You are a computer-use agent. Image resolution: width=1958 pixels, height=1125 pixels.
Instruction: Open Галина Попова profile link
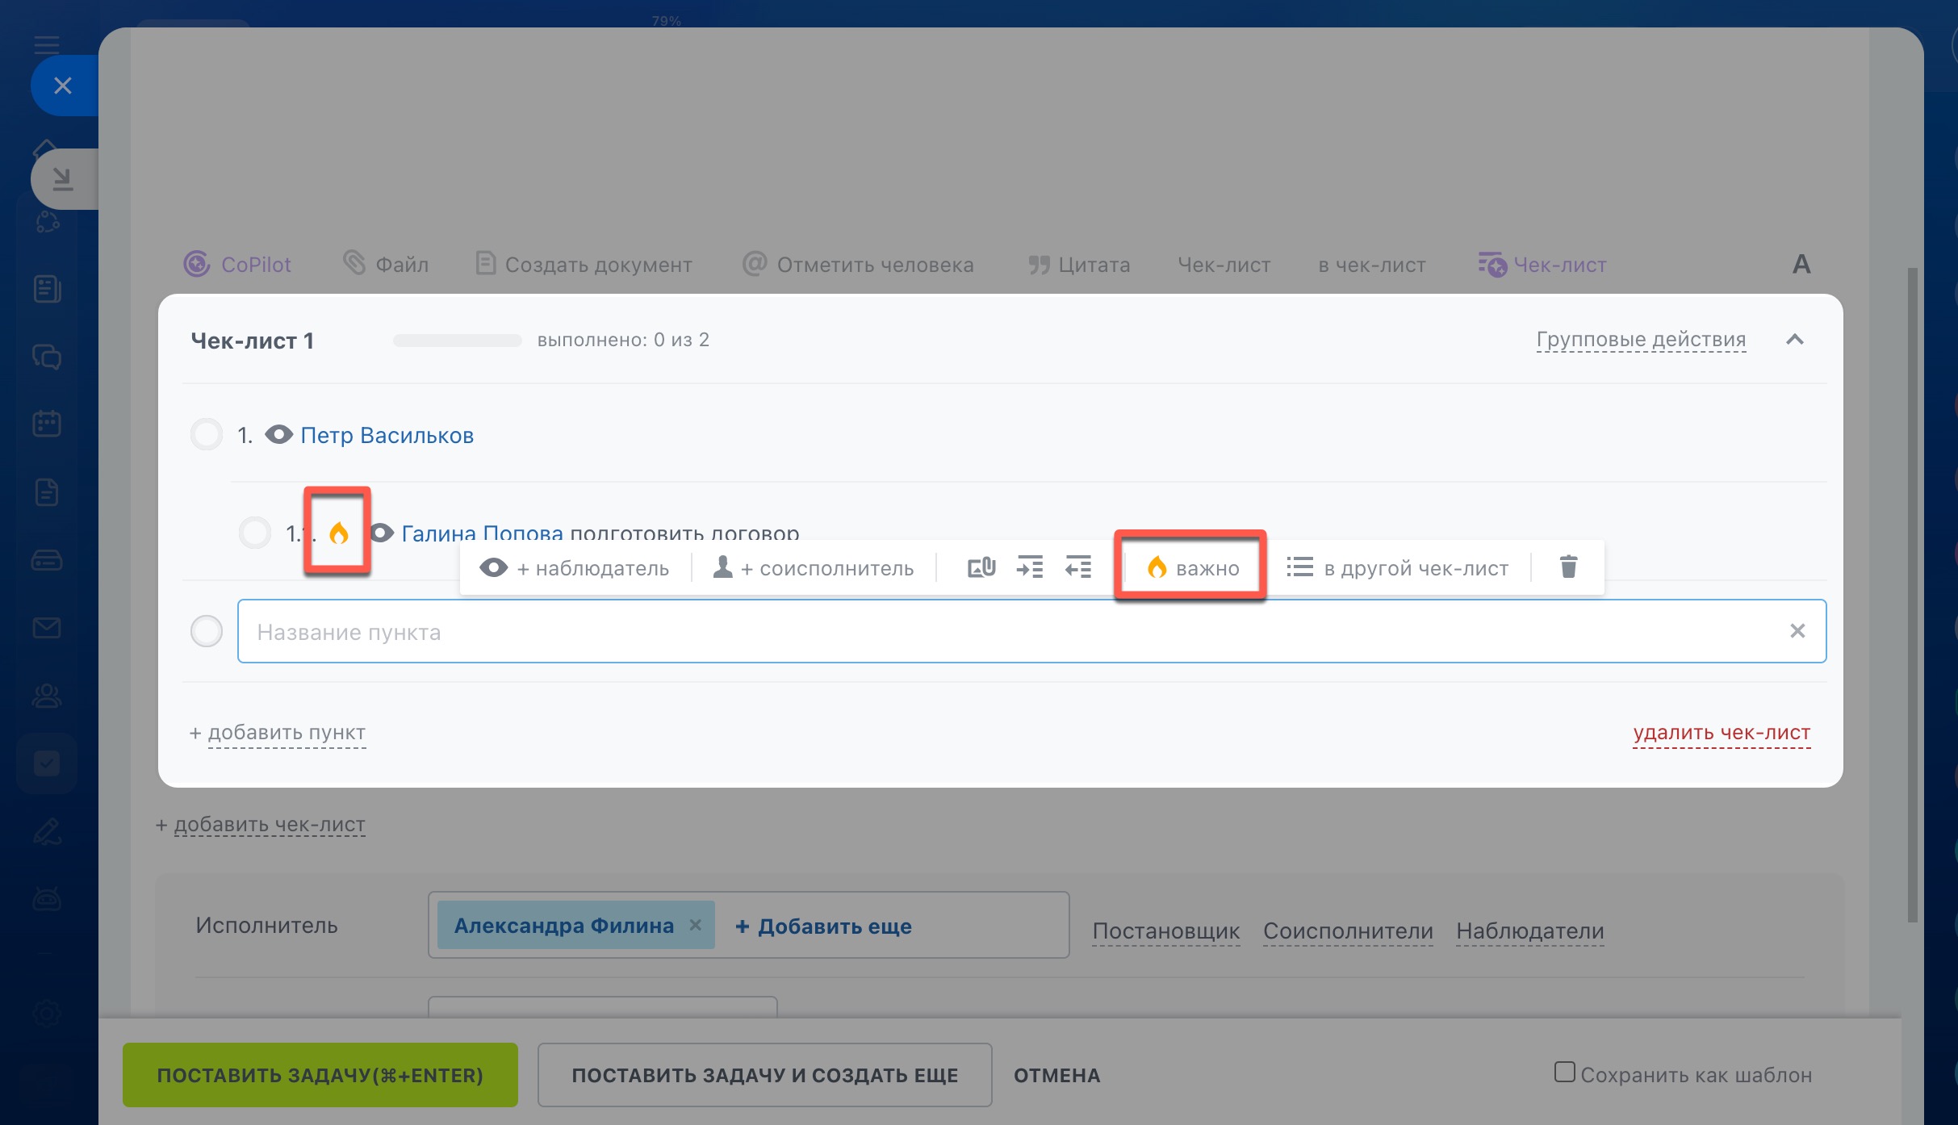tap(482, 533)
